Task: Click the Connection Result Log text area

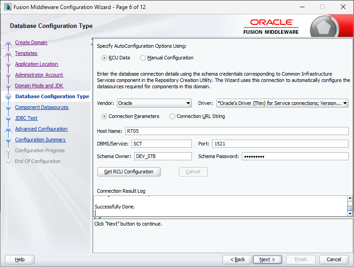Action: click(220, 206)
